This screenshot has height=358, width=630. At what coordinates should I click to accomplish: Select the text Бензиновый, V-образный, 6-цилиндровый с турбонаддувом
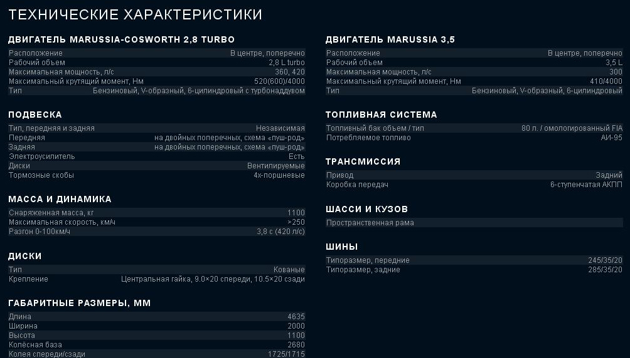tap(199, 91)
